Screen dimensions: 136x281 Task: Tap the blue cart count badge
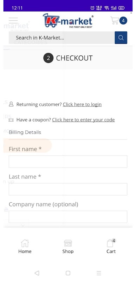tap(123, 21)
